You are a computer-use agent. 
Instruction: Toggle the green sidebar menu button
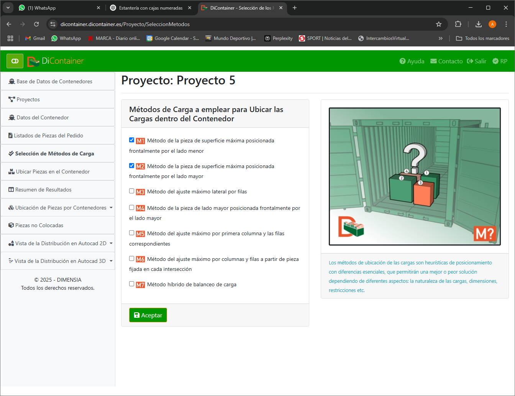[x=15, y=61]
